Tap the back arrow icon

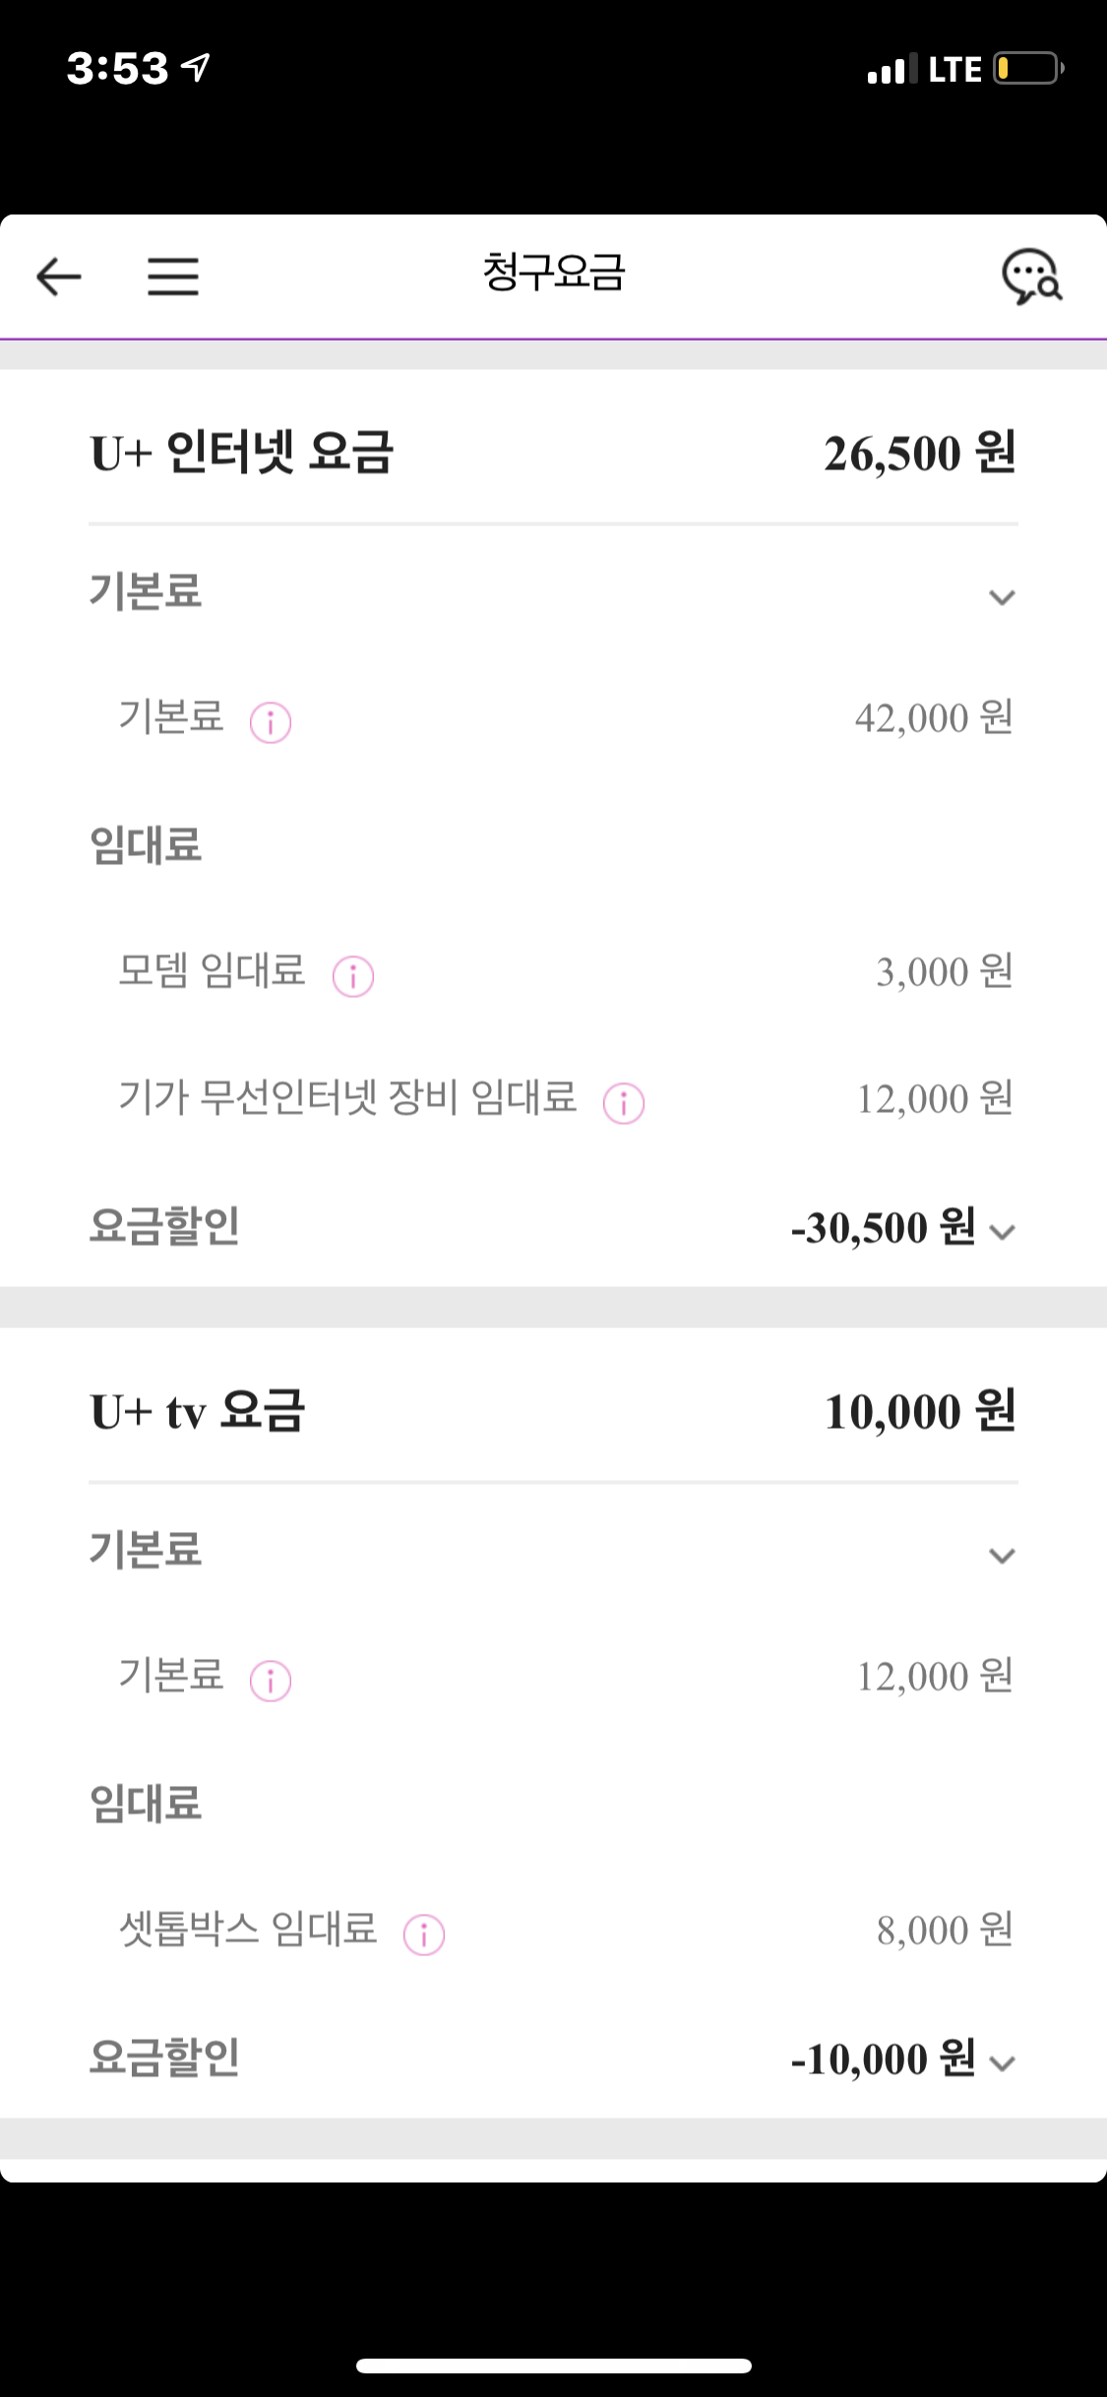click(59, 277)
